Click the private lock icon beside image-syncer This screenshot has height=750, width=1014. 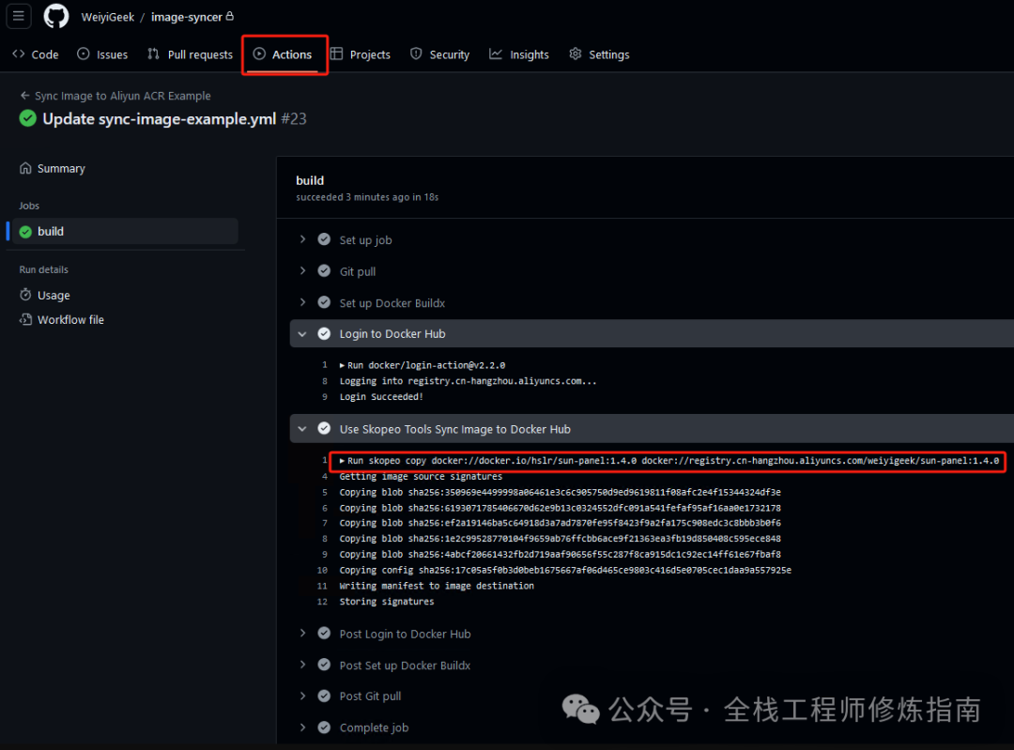click(x=230, y=16)
